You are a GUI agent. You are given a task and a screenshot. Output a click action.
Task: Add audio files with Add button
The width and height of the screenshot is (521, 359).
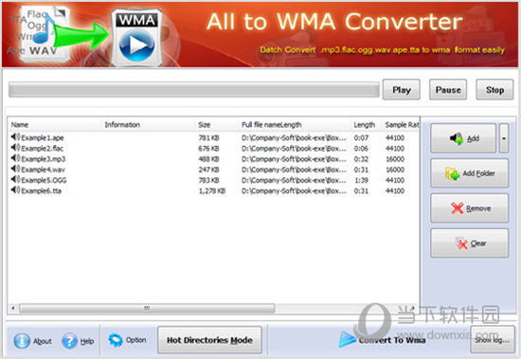click(x=463, y=138)
